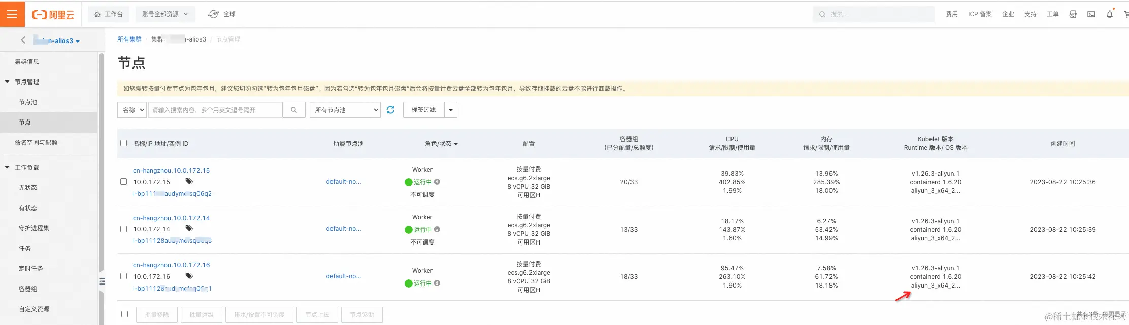Open the 费用 menu

point(951,14)
